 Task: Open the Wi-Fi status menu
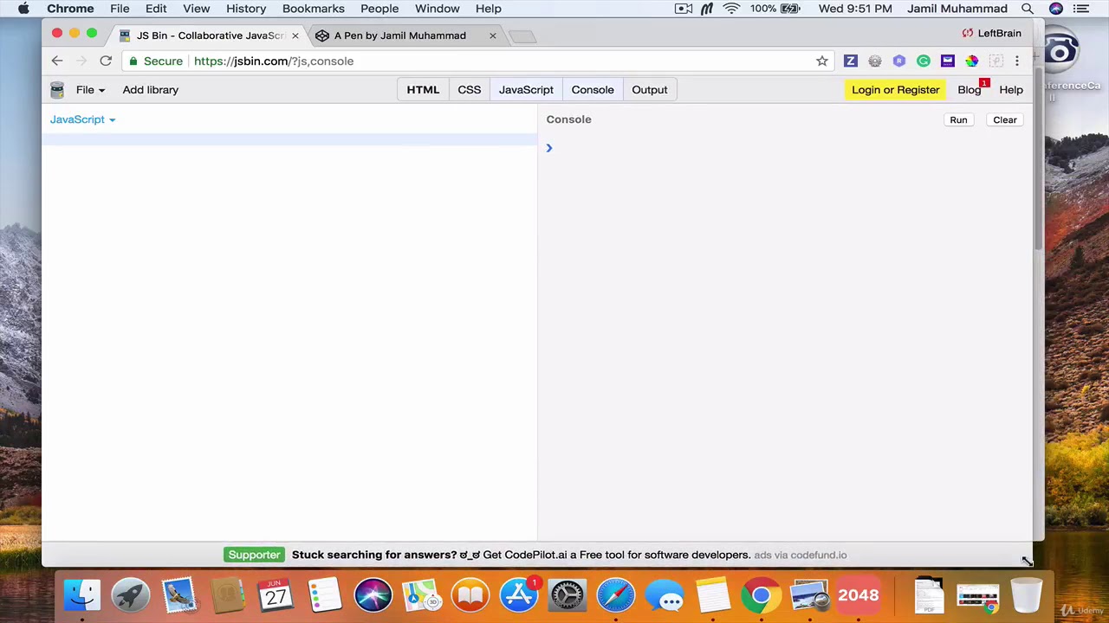tap(732, 9)
